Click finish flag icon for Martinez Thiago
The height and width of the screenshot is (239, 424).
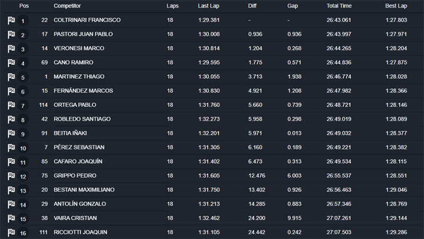(x=11, y=77)
